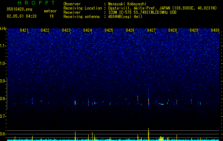This screenshot has width=223, height=141.
Task: Click the date stamp 02.05.01 04:20
Action: [x=22, y=16]
